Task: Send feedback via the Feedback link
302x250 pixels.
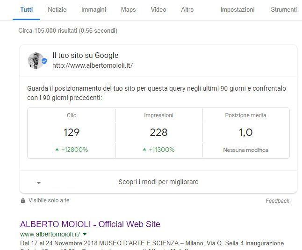Action: (x=277, y=201)
